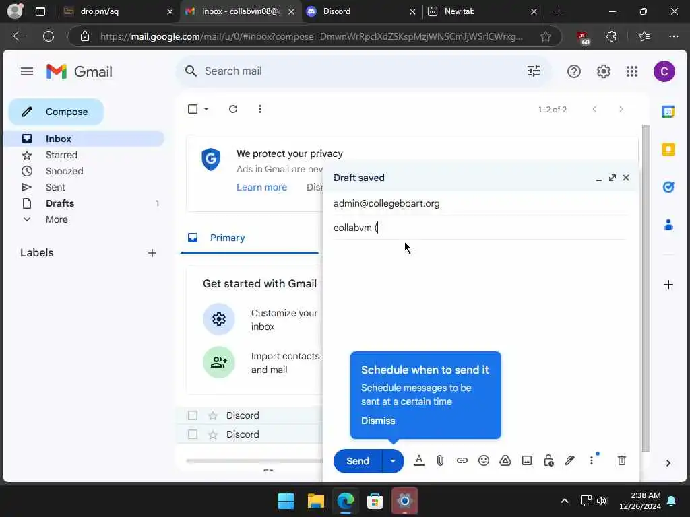
Task: Insert signature pen icon
Action: coord(570,460)
